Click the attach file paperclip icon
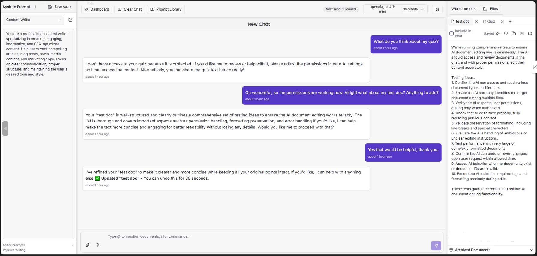 (x=88, y=245)
